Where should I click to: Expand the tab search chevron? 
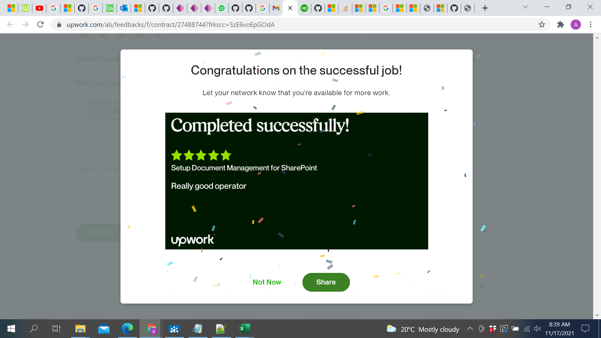point(526,7)
